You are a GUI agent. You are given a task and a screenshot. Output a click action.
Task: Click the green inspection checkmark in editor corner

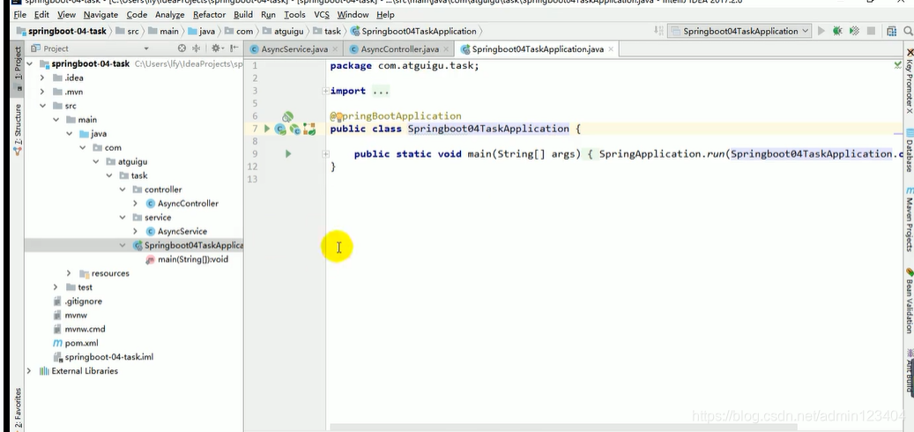click(x=897, y=64)
